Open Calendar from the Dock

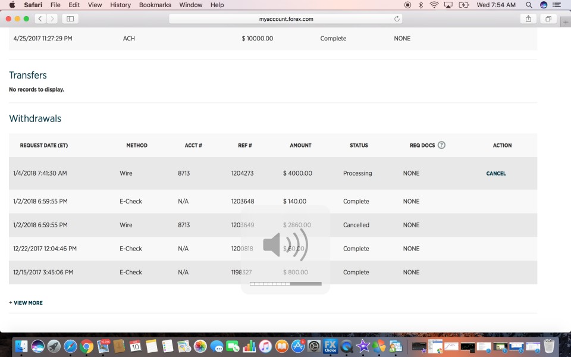135,346
